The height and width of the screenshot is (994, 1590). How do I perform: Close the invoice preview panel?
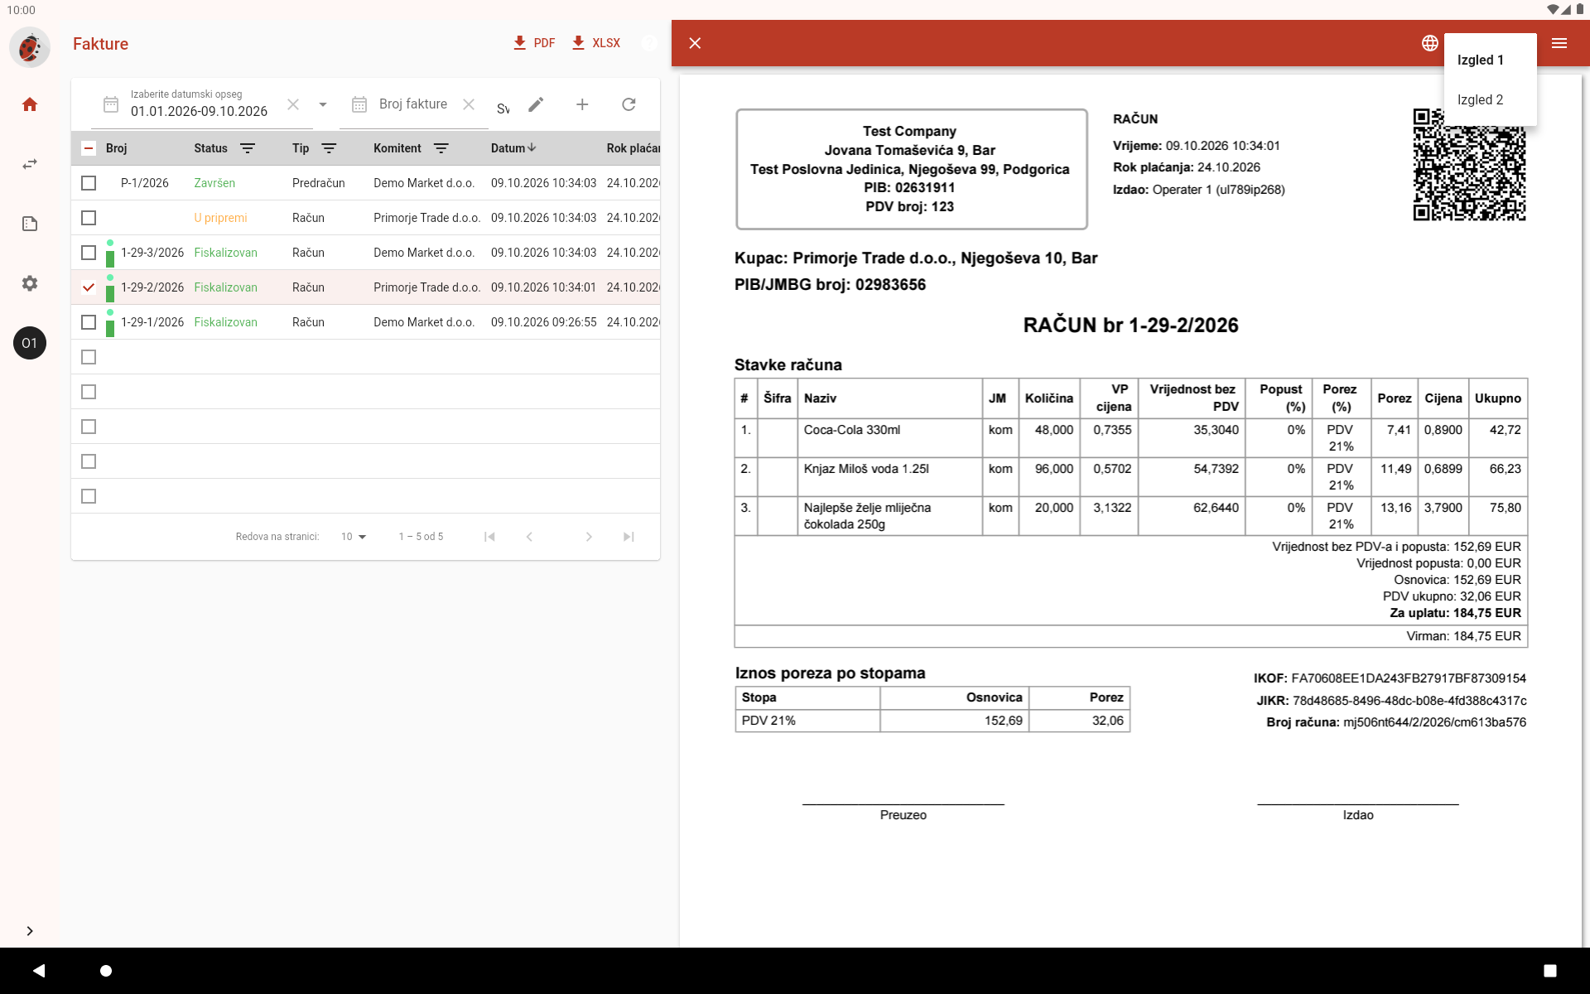pos(695,43)
